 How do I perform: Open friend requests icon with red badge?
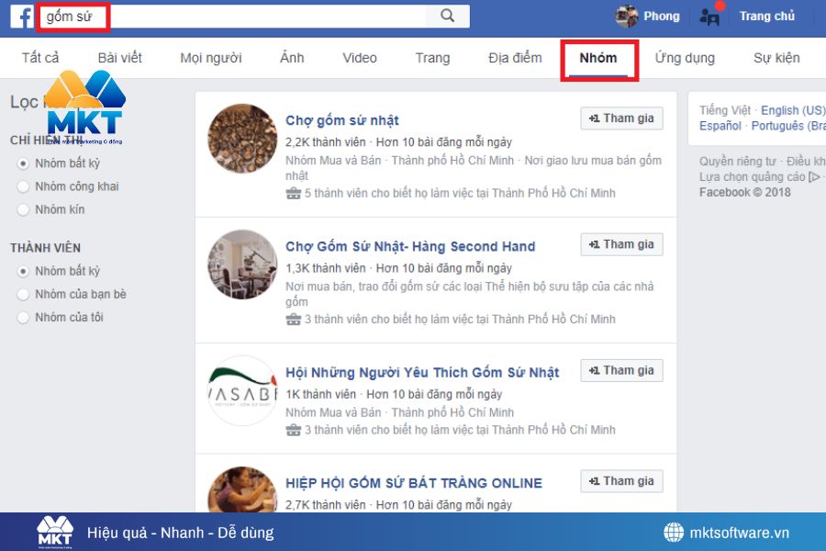(709, 16)
